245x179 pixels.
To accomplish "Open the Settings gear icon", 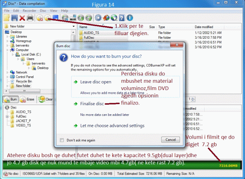I will tap(98, 18).
